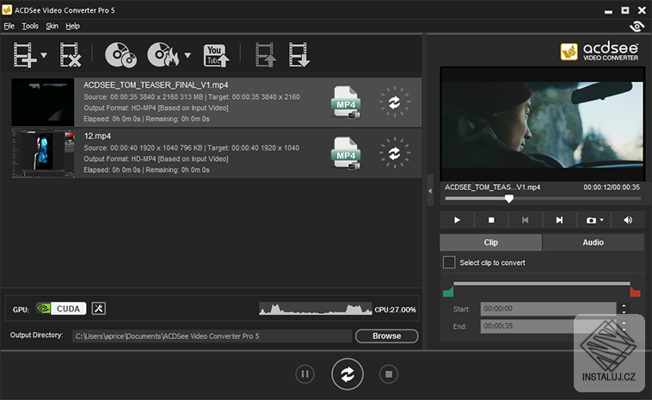Click the MP4 format icon for 12.mp4
This screenshot has height=400, width=652.
click(346, 153)
